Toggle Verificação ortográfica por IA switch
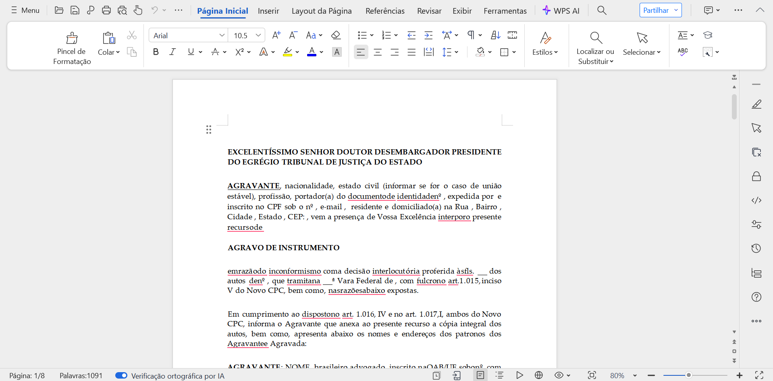The image size is (773, 381). tap(121, 375)
